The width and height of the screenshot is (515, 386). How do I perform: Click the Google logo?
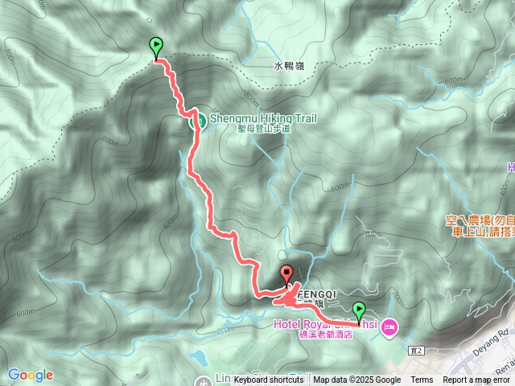pos(31,375)
